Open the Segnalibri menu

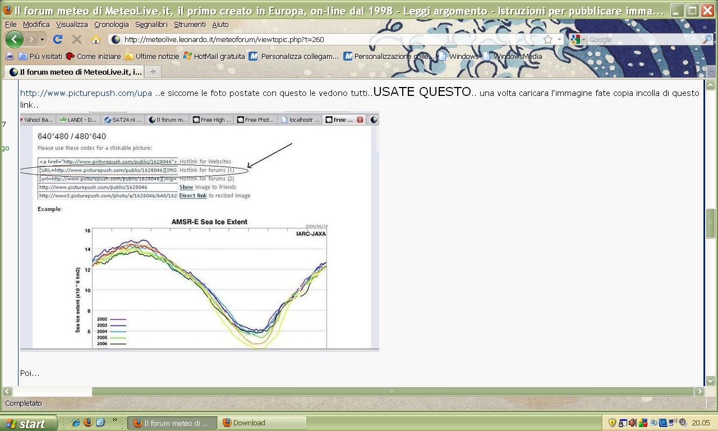point(151,24)
